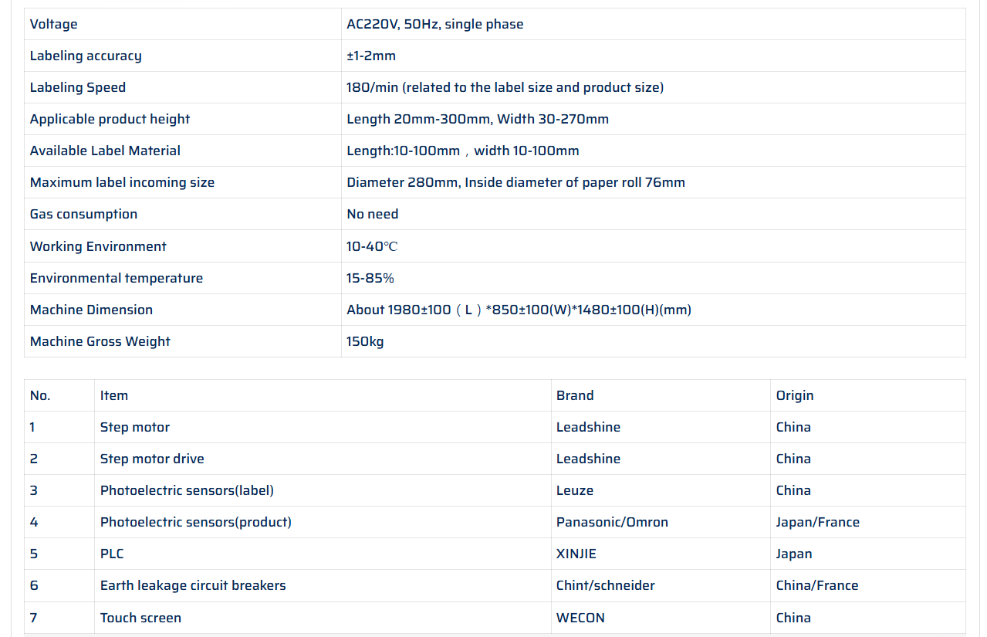Viewport: 987px width, 637px height.
Task: Click the 'Applicable product height' label
Action: click(110, 119)
